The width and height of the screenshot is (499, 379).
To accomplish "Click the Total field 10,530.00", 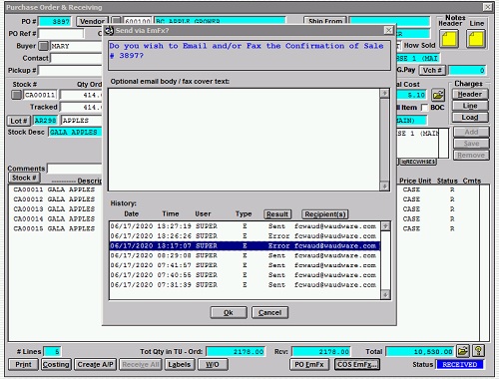I will point(420,351).
